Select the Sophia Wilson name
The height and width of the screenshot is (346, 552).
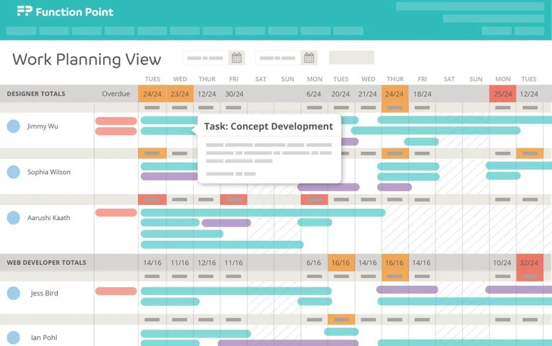point(49,172)
